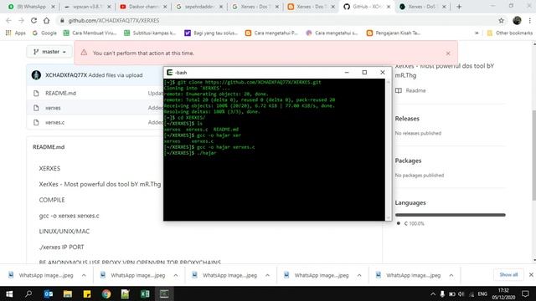536x301 pixels.
Task: Dismiss the error alert banner
Action: point(448,54)
